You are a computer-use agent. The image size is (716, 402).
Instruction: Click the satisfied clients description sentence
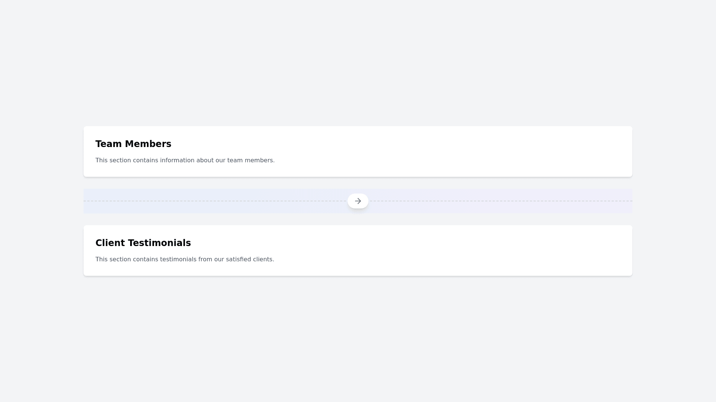click(185, 259)
